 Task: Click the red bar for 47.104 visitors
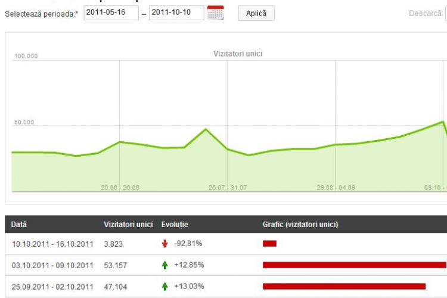(x=344, y=286)
